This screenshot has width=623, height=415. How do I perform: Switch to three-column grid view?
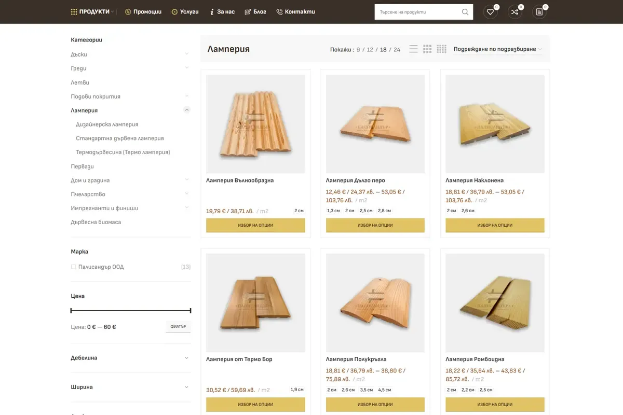(x=427, y=49)
